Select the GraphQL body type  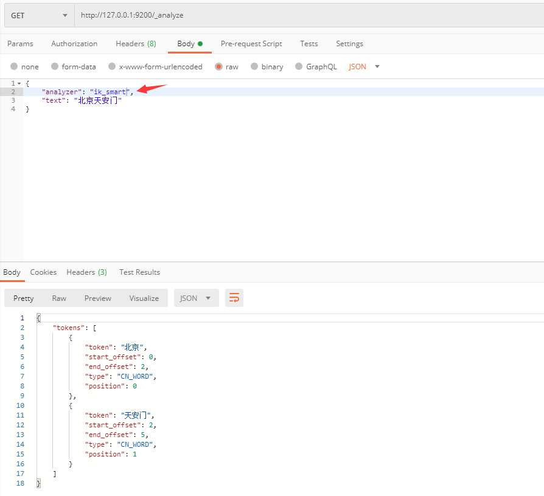click(x=316, y=66)
